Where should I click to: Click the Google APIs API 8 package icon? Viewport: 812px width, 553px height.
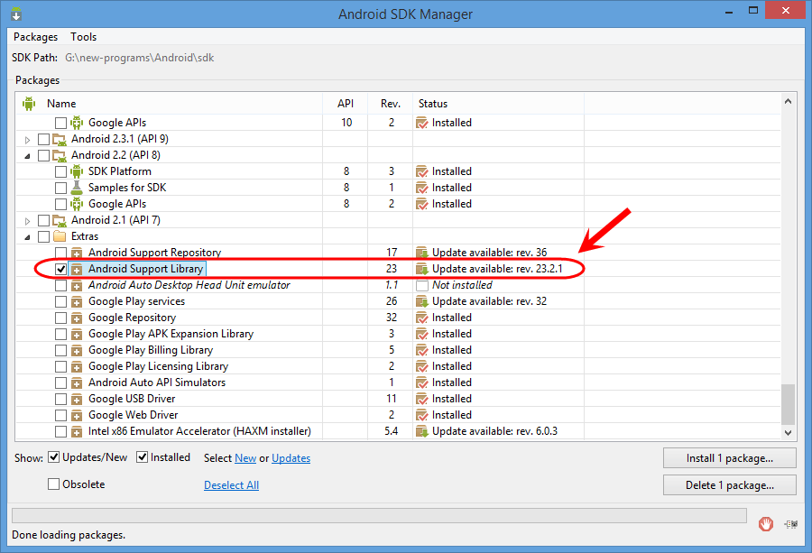77,204
